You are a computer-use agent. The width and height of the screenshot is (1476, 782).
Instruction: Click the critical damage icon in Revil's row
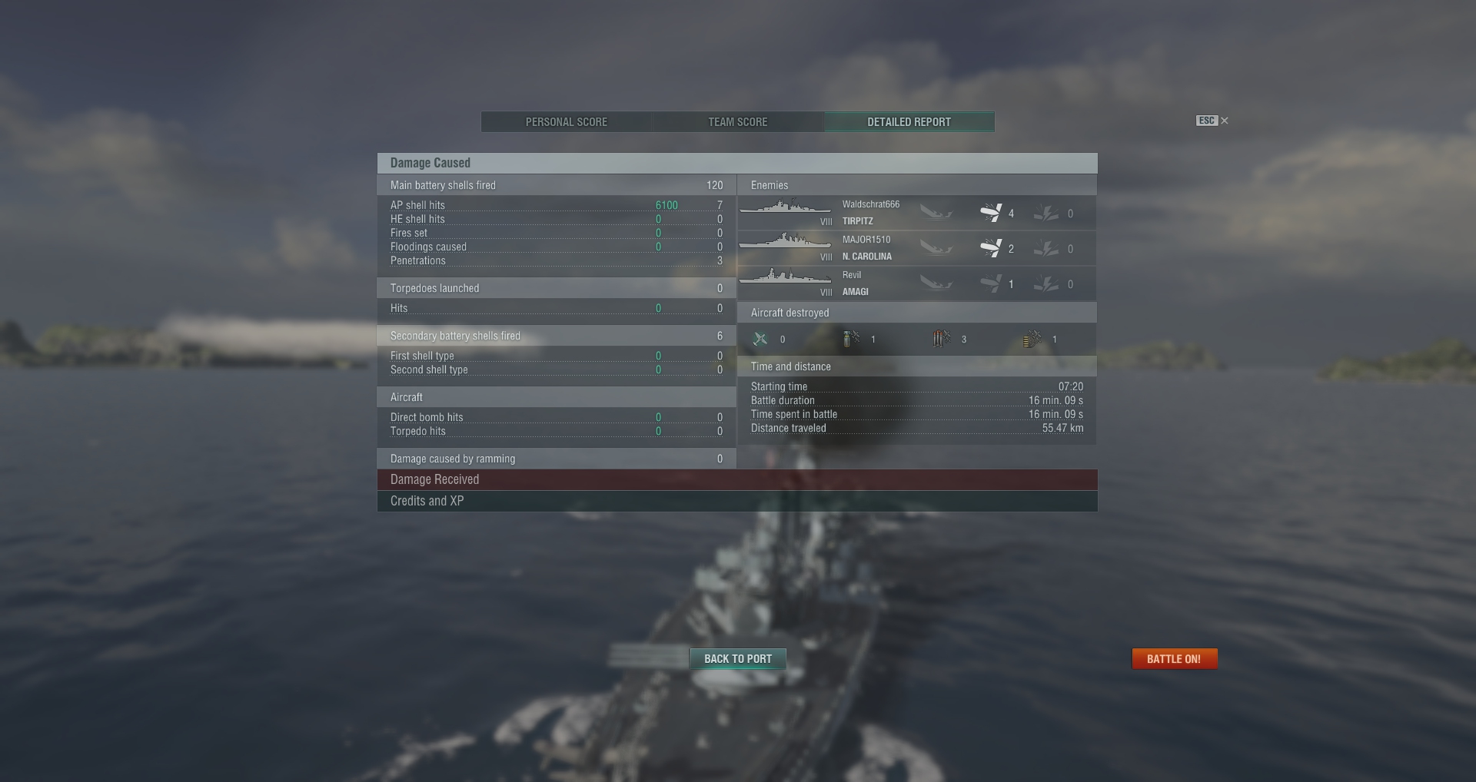[1045, 283]
